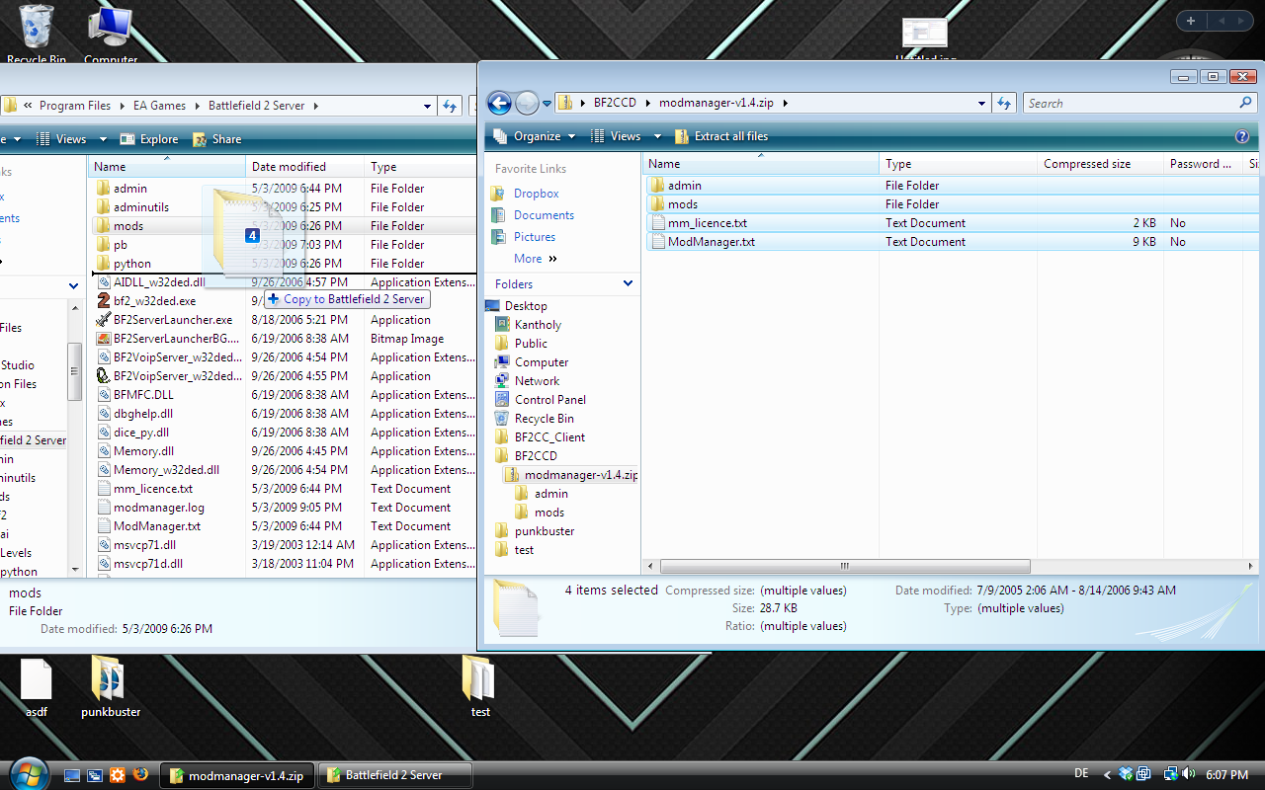Open Documents favorite link

(544, 215)
